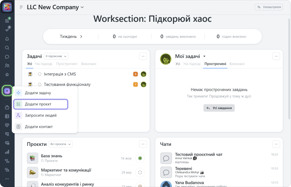Open search from the sidebar magnifier icon

[7, 48]
